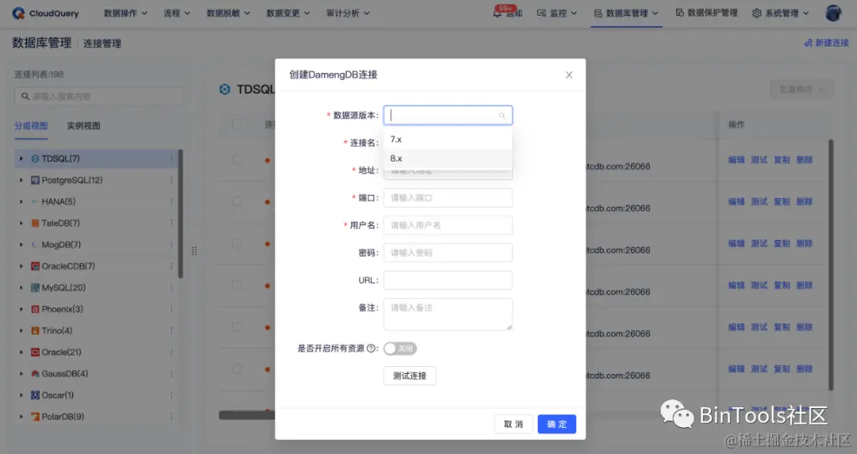
Task: Open the 数据库管理 menu
Action: coord(626,13)
